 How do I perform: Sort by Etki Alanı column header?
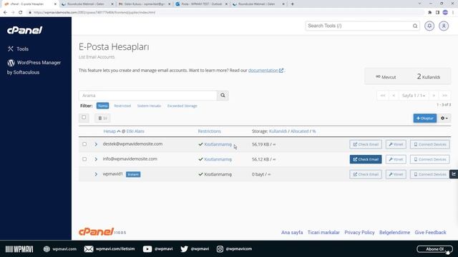point(135,131)
